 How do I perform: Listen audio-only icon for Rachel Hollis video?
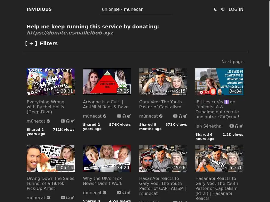[68, 121]
